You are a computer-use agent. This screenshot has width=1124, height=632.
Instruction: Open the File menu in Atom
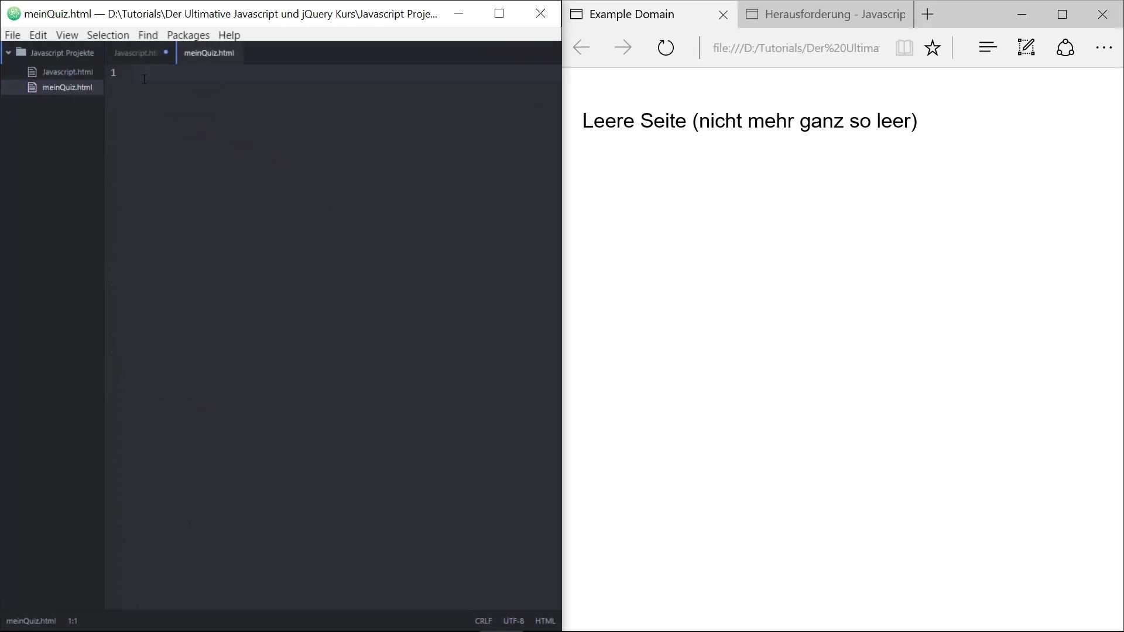coord(12,35)
